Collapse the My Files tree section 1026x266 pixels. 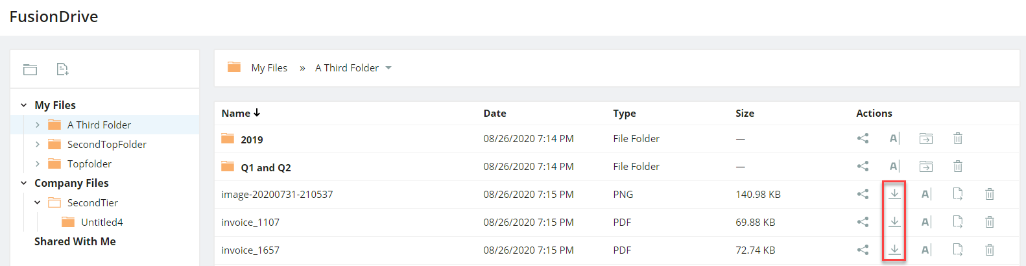pos(23,105)
